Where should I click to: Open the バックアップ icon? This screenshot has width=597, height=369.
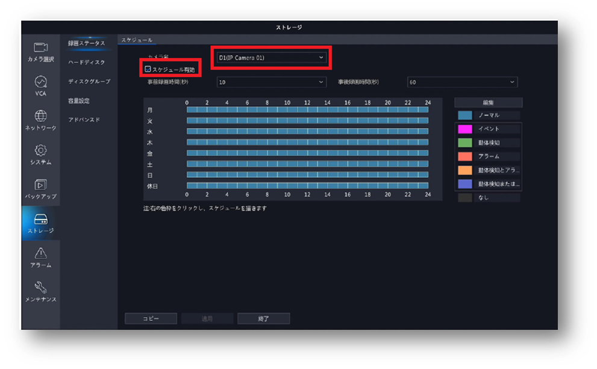pyautogui.click(x=40, y=185)
